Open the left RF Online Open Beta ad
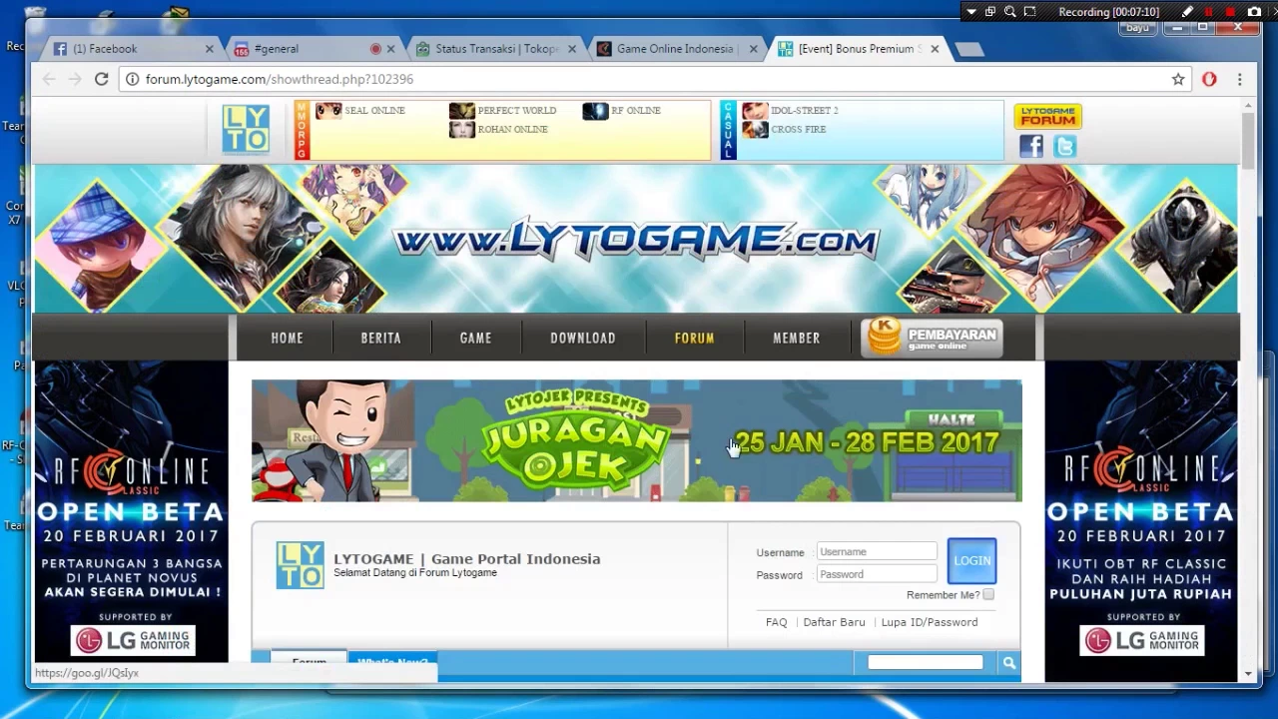 [x=131, y=510]
